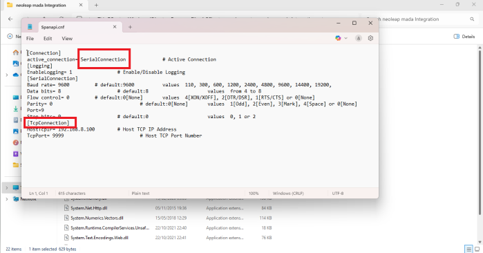Open Downloads in the Explorer sidebar
483x253 pixels.
click(x=16, y=109)
